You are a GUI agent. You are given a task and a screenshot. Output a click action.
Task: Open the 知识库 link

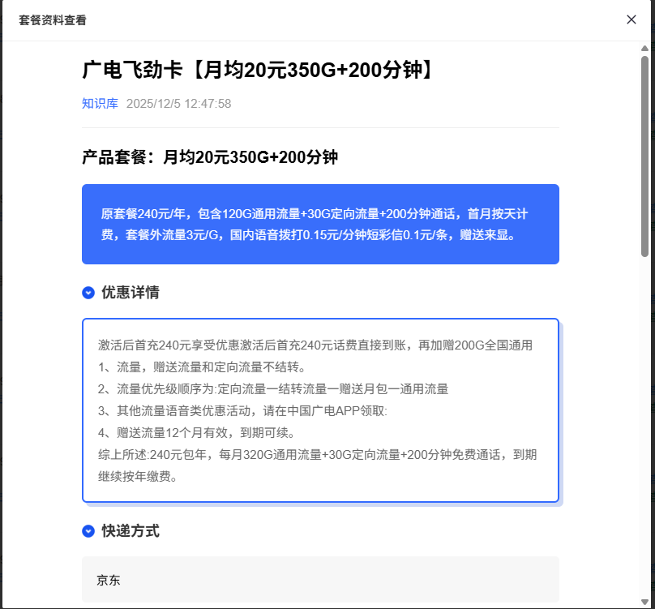coord(100,104)
